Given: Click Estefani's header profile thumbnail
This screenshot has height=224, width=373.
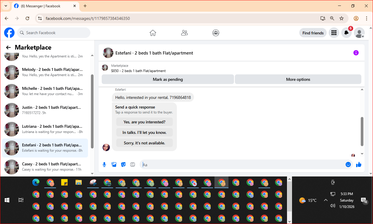Looking at the screenshot, I should point(108,53).
